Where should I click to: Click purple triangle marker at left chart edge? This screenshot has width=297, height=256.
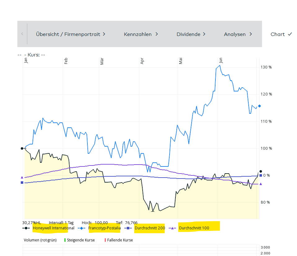pyautogui.click(x=22, y=177)
